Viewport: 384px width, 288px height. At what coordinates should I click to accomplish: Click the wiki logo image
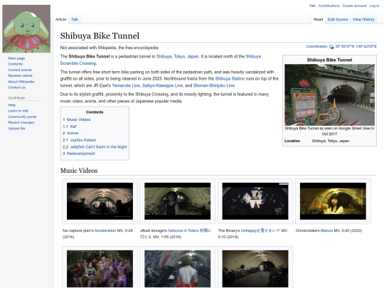coord(26,29)
